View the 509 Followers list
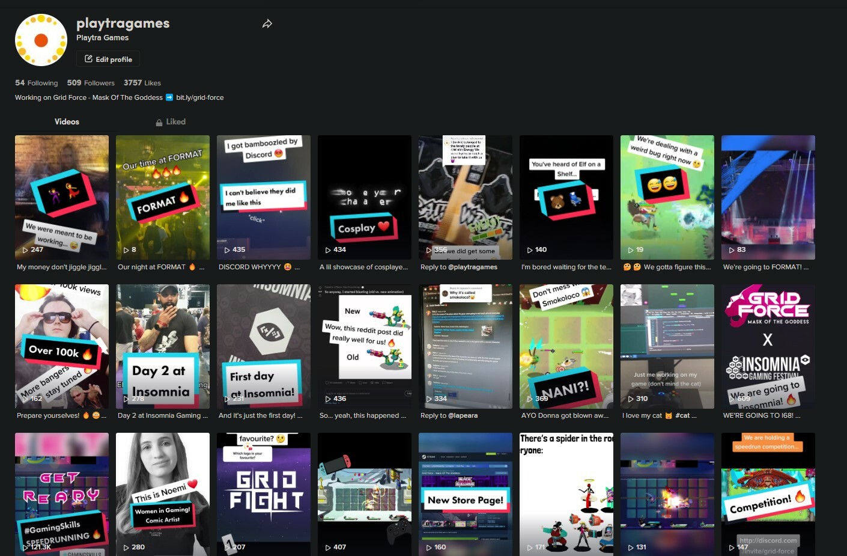Viewport: 847px width, 556px height. [x=91, y=83]
